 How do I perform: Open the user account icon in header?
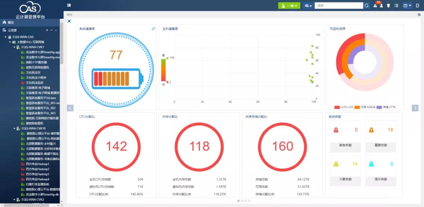coord(381,6)
